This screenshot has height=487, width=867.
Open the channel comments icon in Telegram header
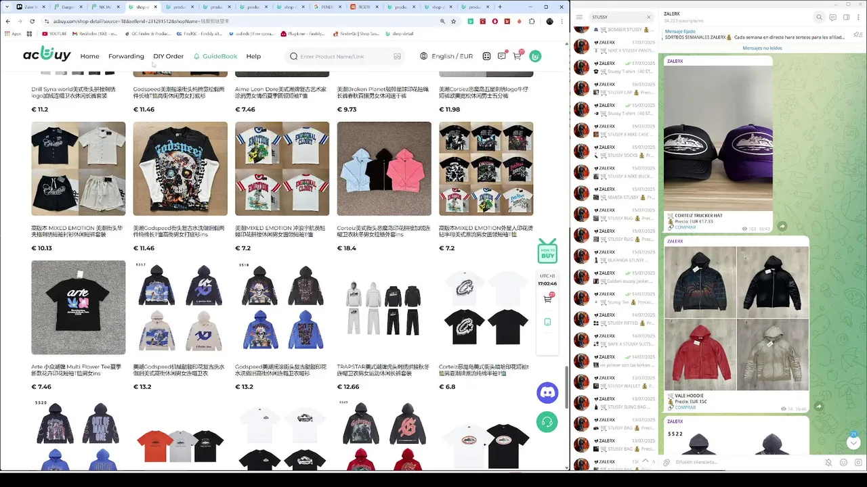(x=832, y=17)
